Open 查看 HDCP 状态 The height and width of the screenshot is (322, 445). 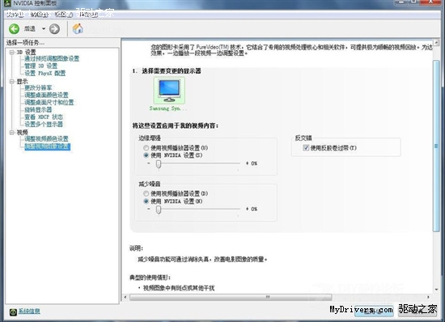[44, 117]
